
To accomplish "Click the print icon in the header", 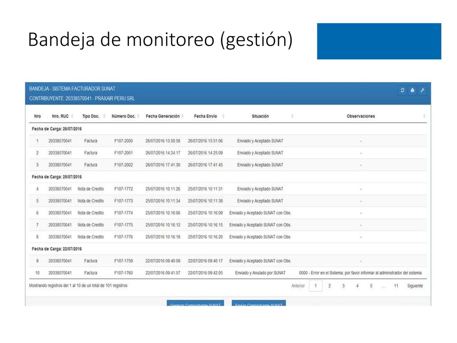I will [x=412, y=90].
